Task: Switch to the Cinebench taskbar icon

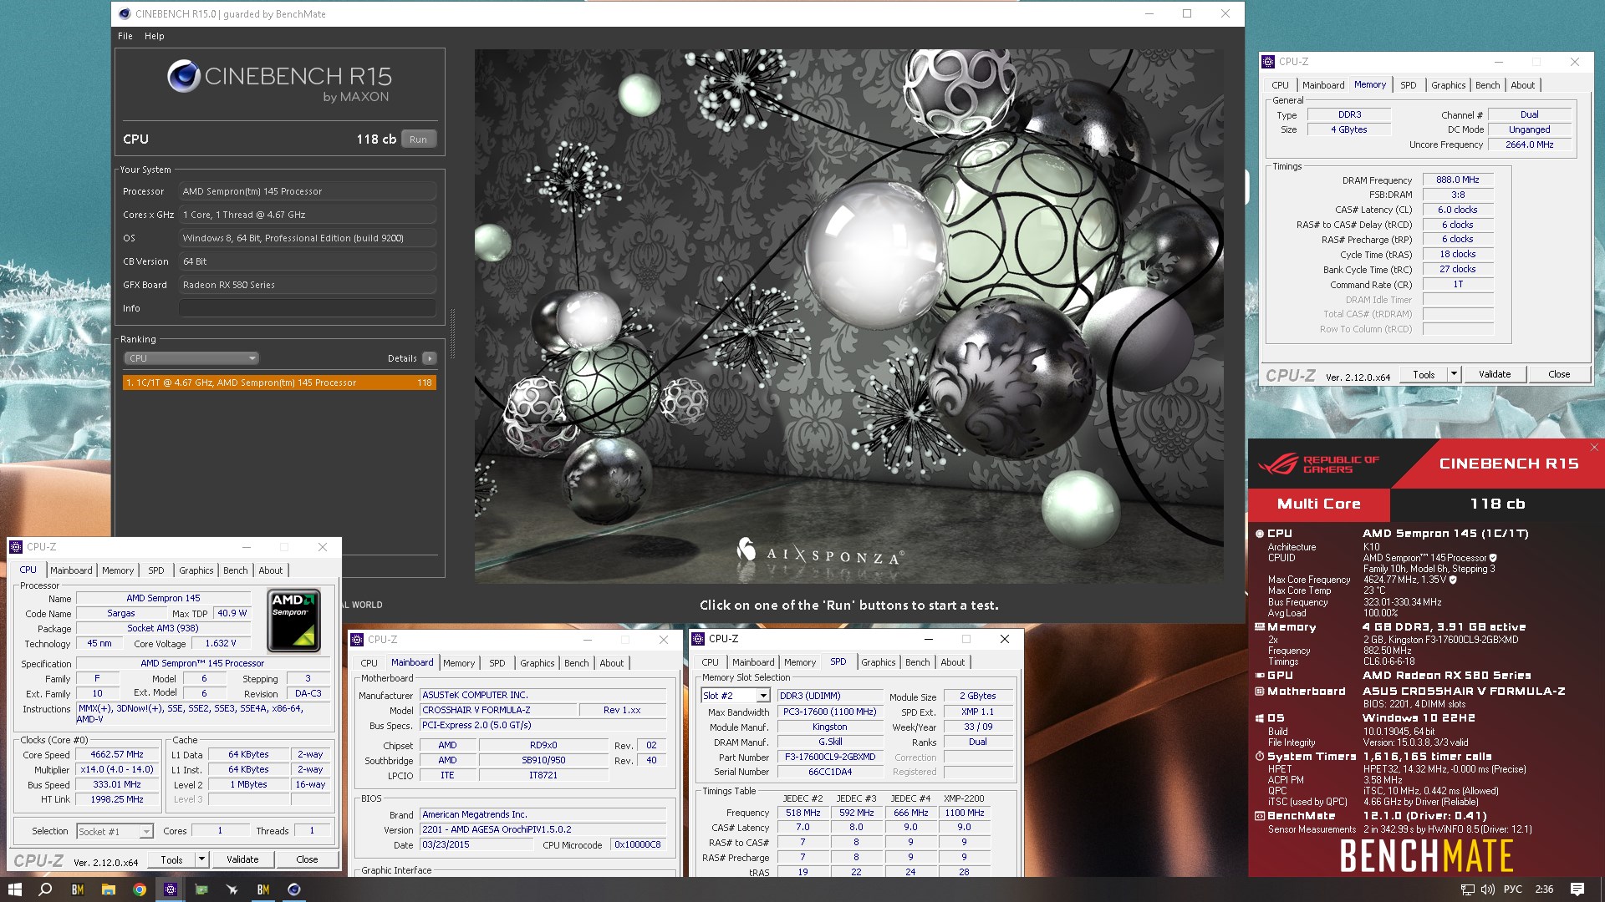Action: pos(293,889)
